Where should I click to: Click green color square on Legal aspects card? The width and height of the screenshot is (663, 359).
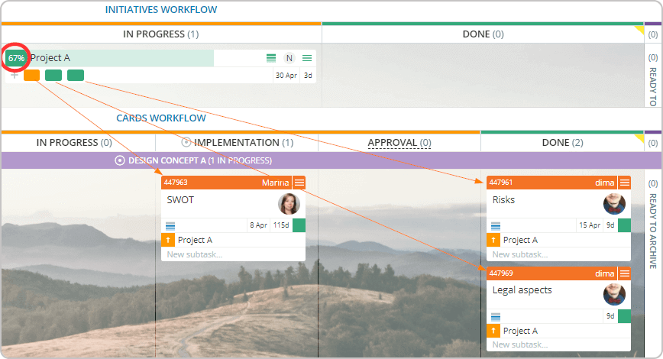[625, 316]
